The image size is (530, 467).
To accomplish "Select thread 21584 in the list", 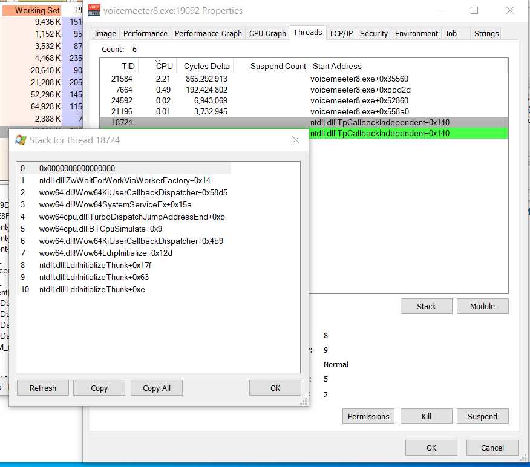I will [122, 79].
